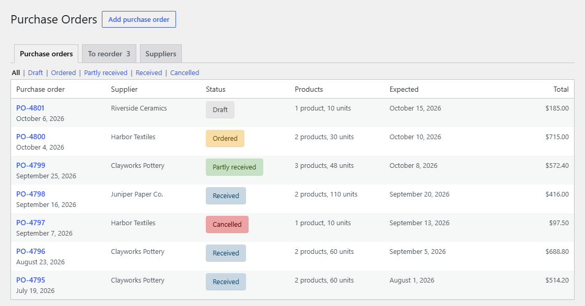The image size is (585, 306).
Task: Select Clayworks Pottery in the PO-4795 row
Action: pyautogui.click(x=138, y=280)
